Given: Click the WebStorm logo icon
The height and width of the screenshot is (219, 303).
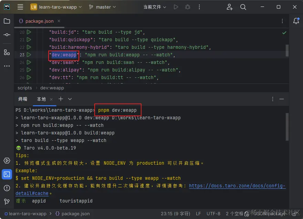Looking at the screenshot, I should coord(7,7).
